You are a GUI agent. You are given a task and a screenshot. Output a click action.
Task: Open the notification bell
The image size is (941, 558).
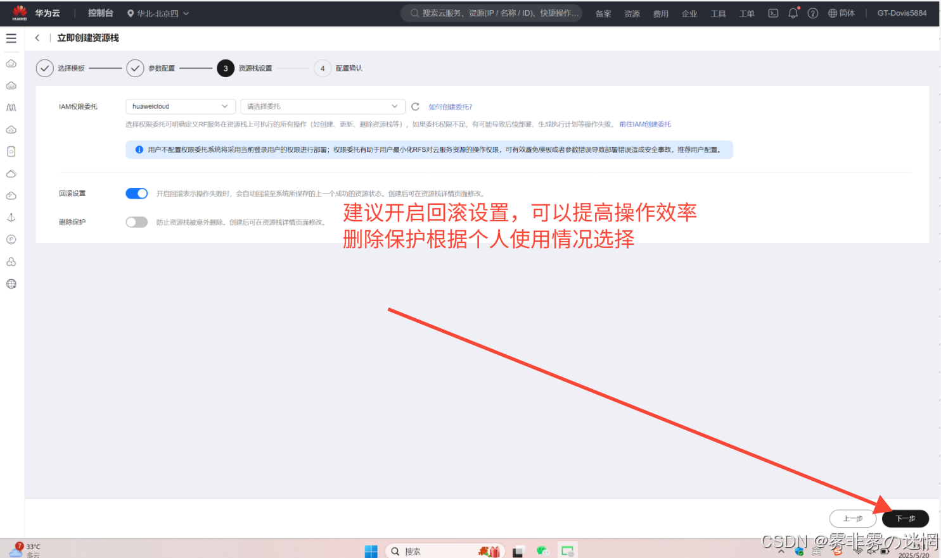point(793,13)
